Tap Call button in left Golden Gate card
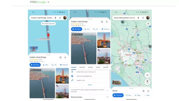The width and height of the screenshot is (179, 101). click(x=54, y=65)
